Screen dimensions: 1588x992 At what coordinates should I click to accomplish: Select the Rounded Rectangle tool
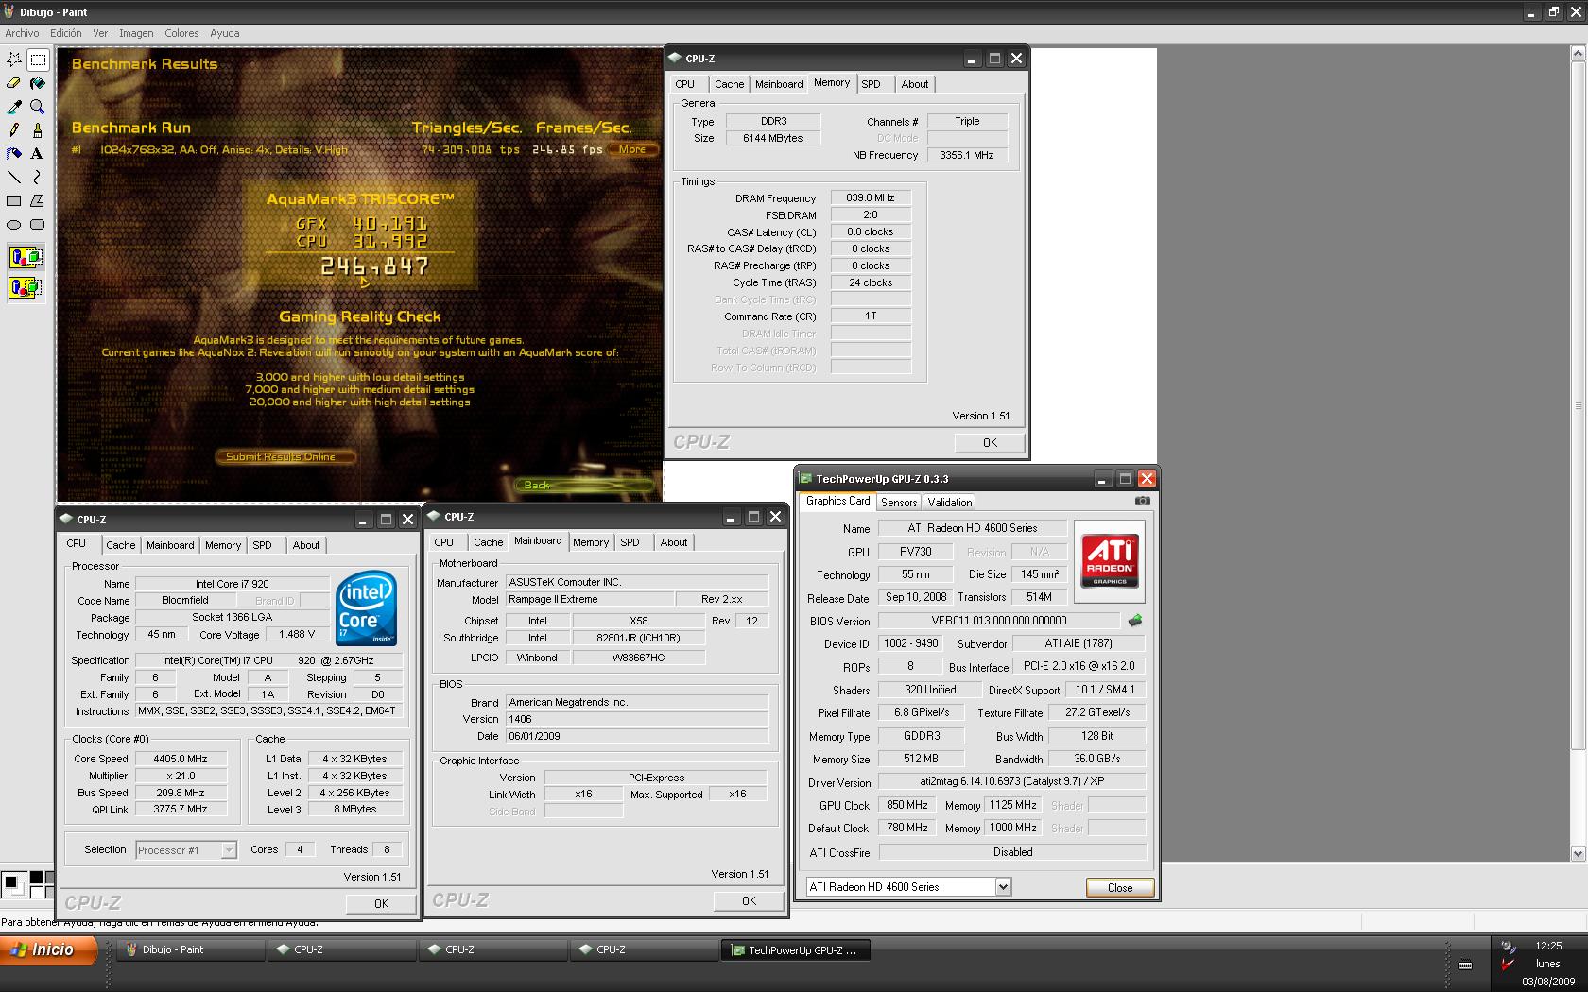coord(38,224)
